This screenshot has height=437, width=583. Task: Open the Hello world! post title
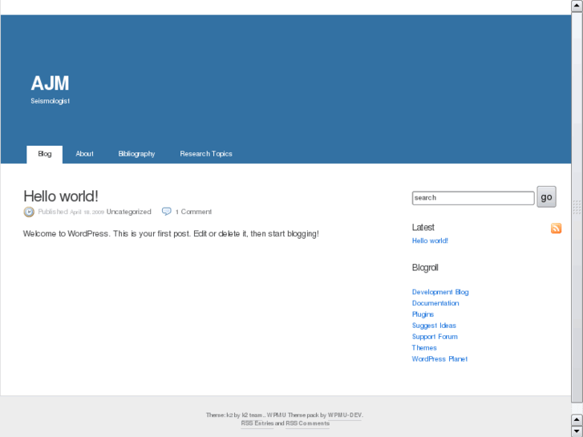(61, 196)
